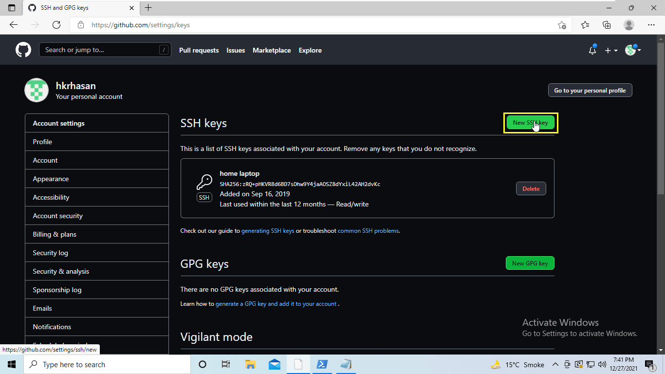Select Appearance in the settings sidebar

click(x=97, y=179)
